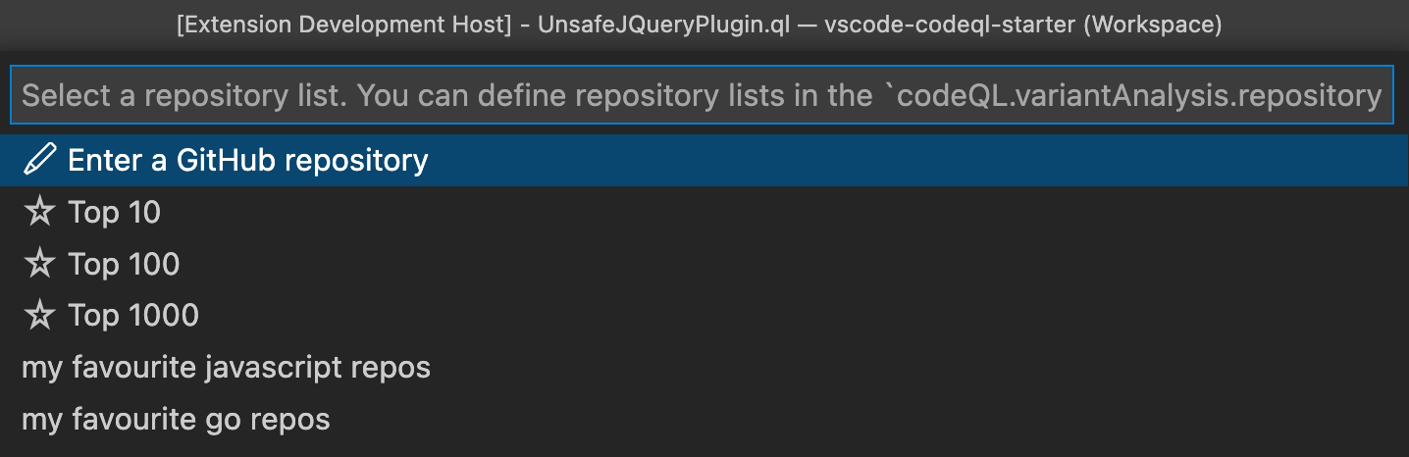Click the star icon next to Top 100
The height and width of the screenshot is (457, 1409).
pos(38,264)
